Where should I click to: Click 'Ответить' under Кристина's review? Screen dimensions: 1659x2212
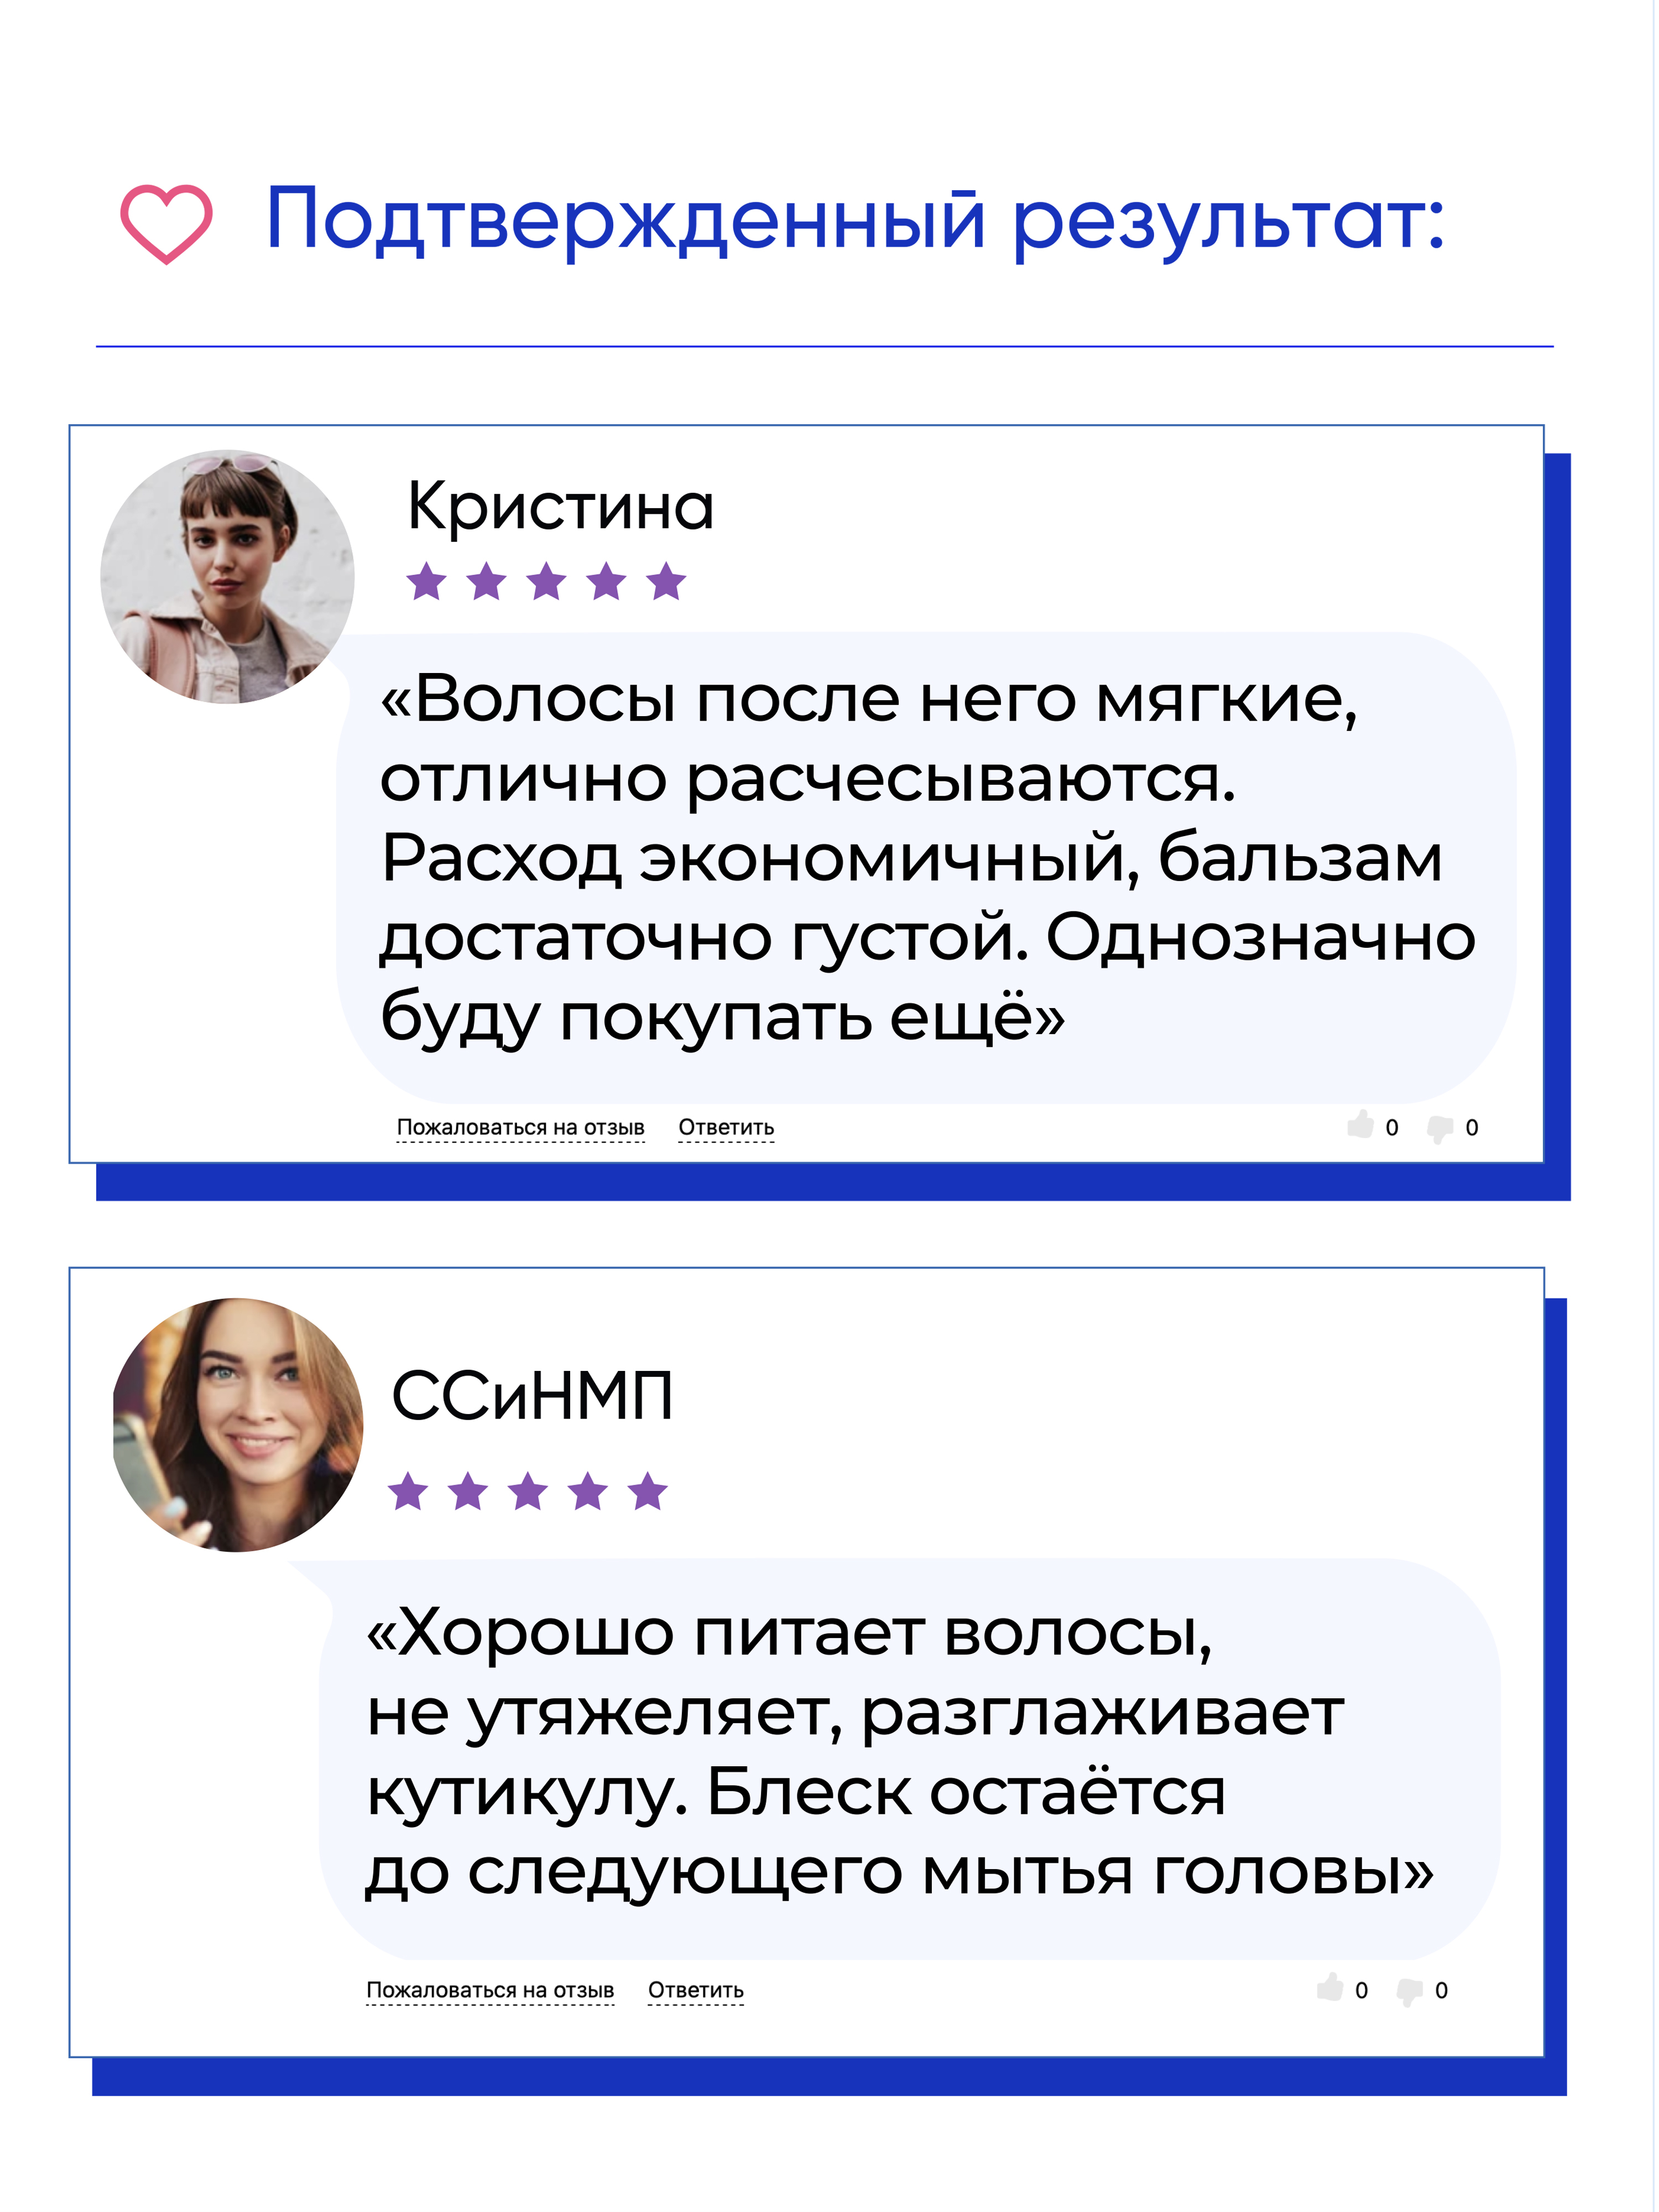(x=726, y=1128)
